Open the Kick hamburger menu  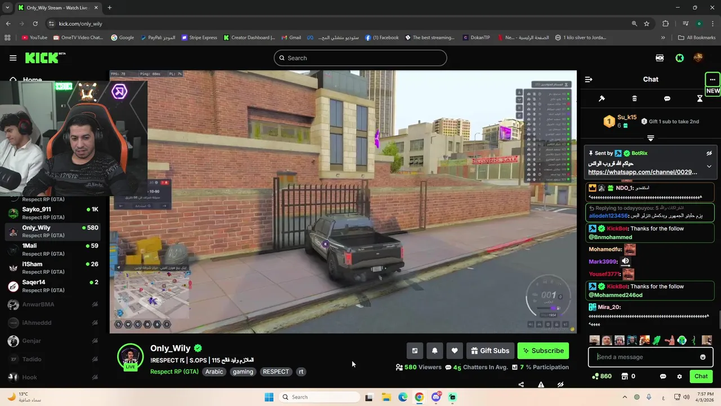[13, 58]
